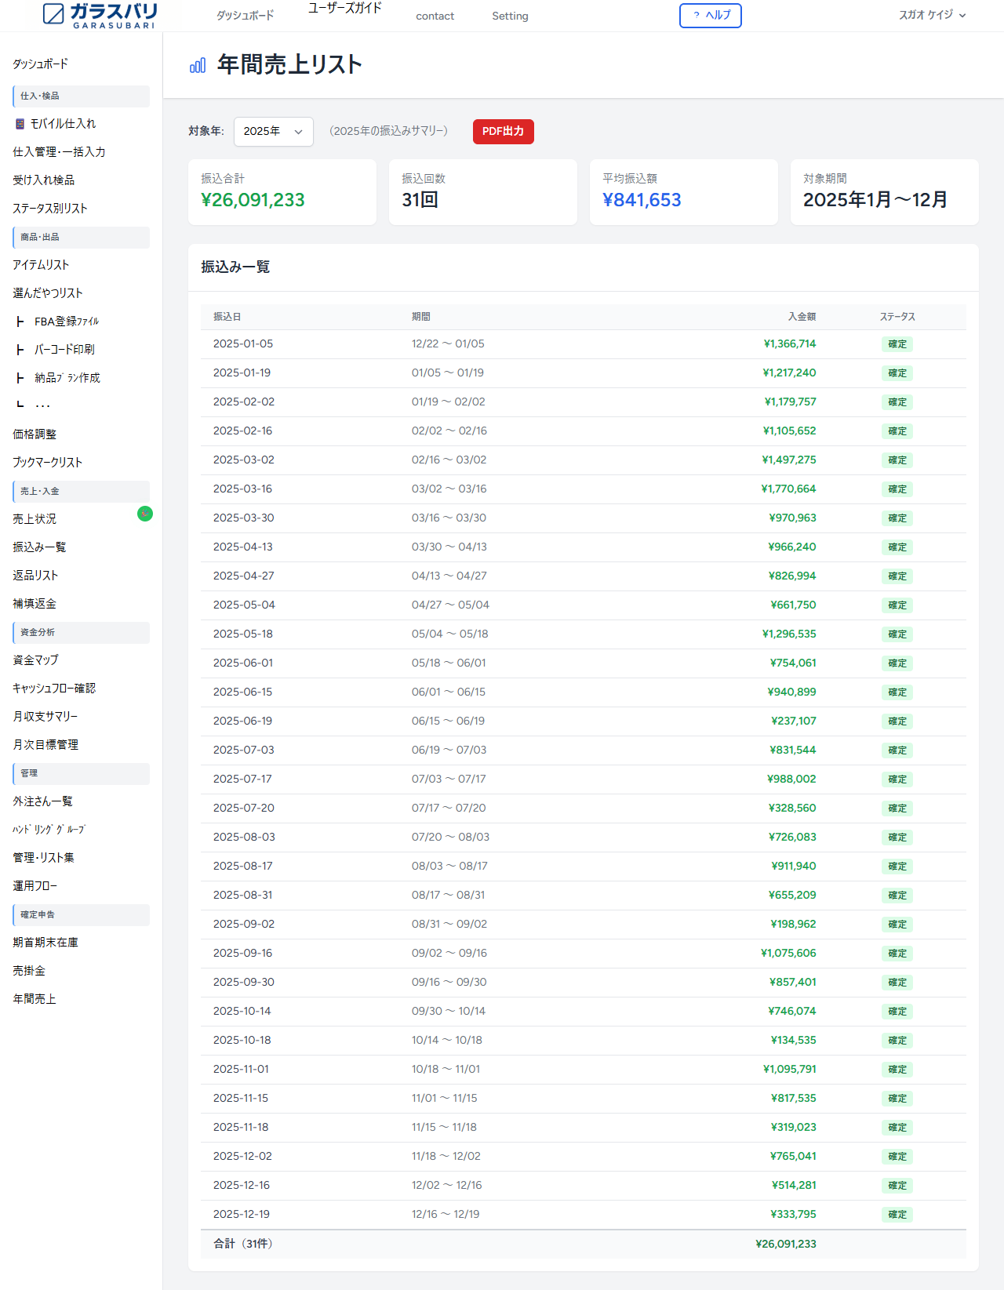Click the green badge next to 売上状況
This screenshot has height=1290, width=1004.
[x=145, y=514]
